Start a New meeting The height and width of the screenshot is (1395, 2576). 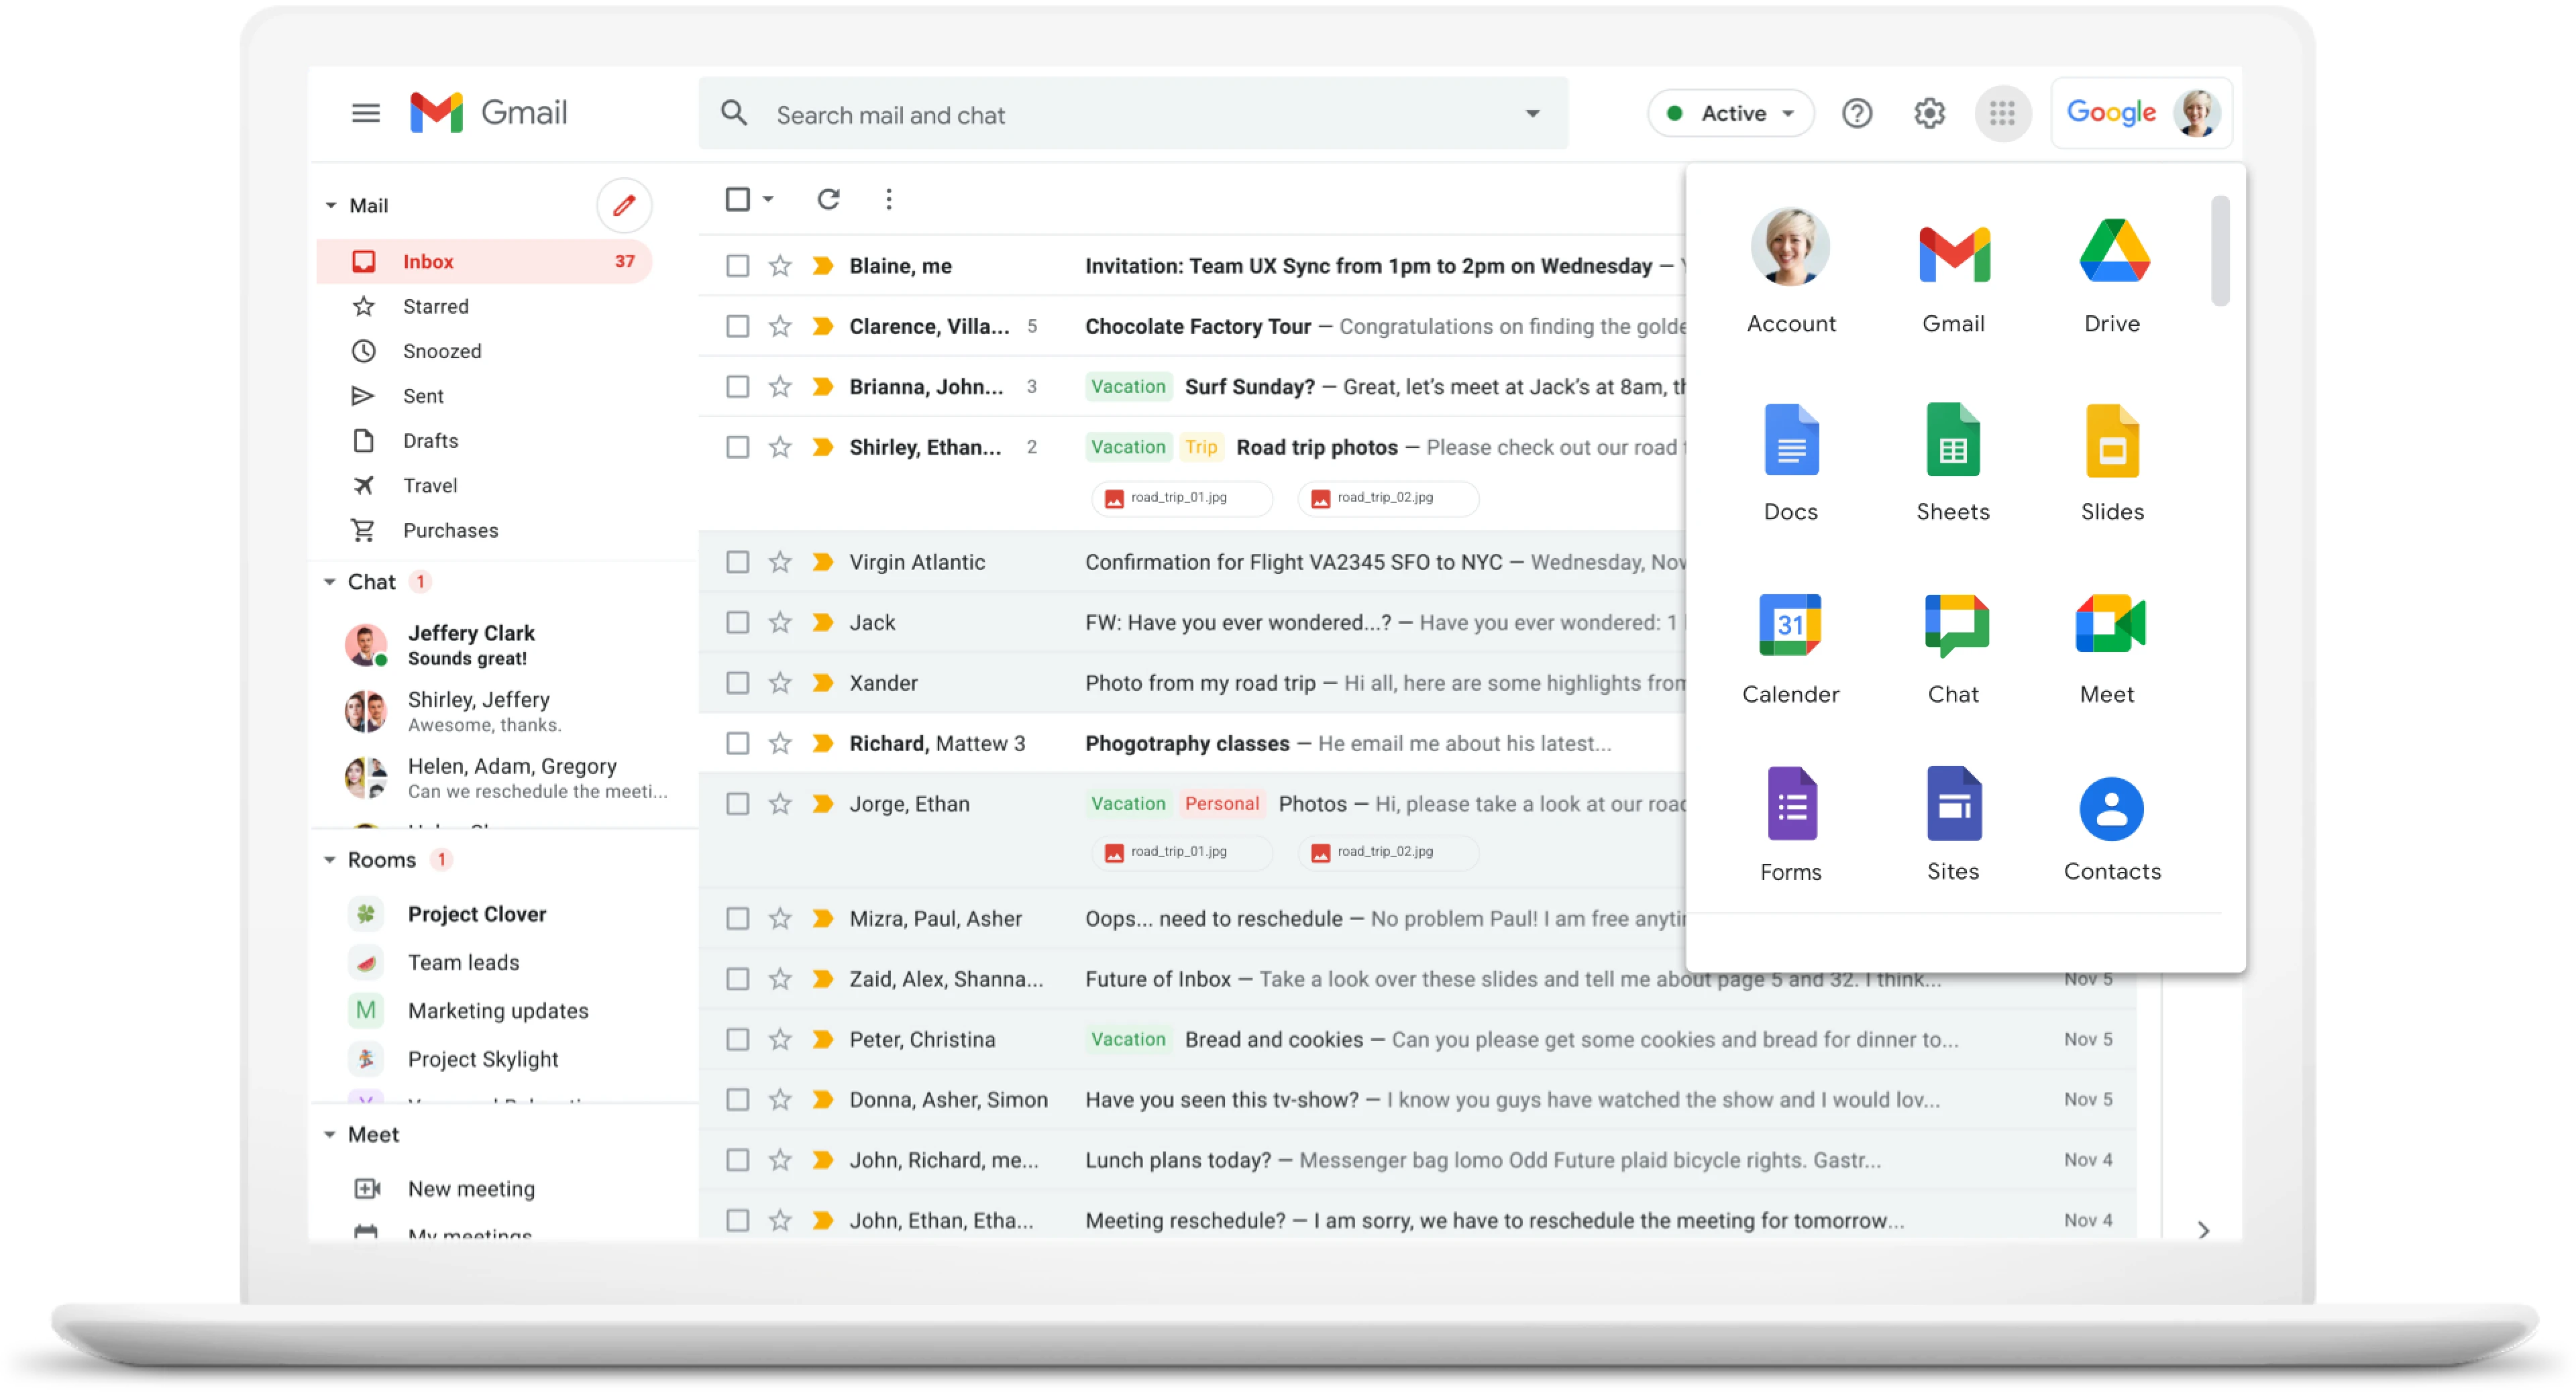tap(470, 1189)
